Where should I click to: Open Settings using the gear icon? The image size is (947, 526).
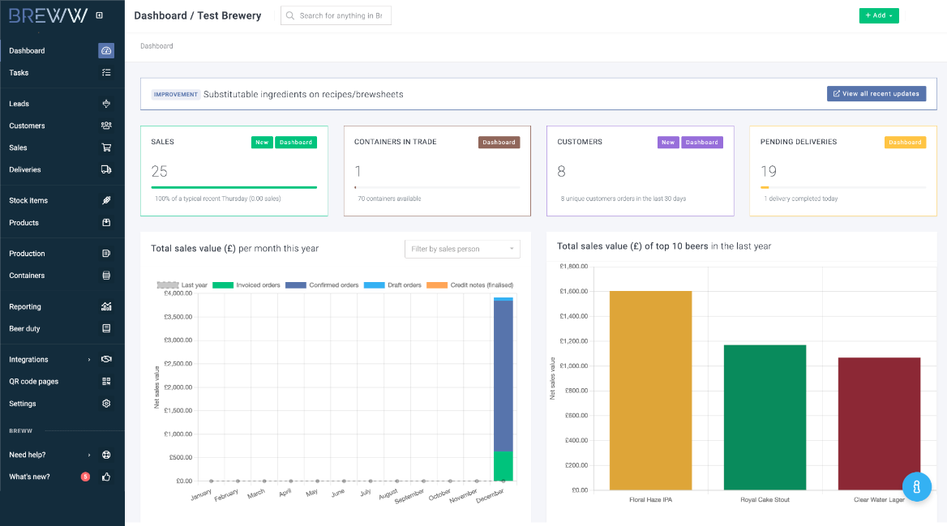[106, 404]
